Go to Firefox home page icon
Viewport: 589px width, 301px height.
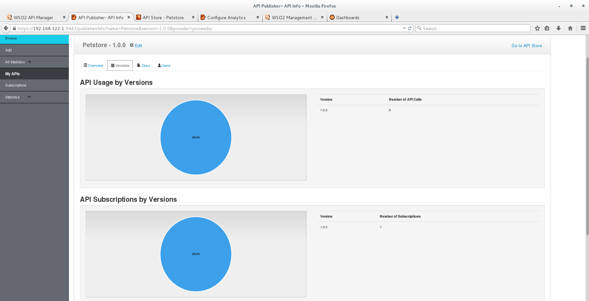pyautogui.click(x=570, y=28)
